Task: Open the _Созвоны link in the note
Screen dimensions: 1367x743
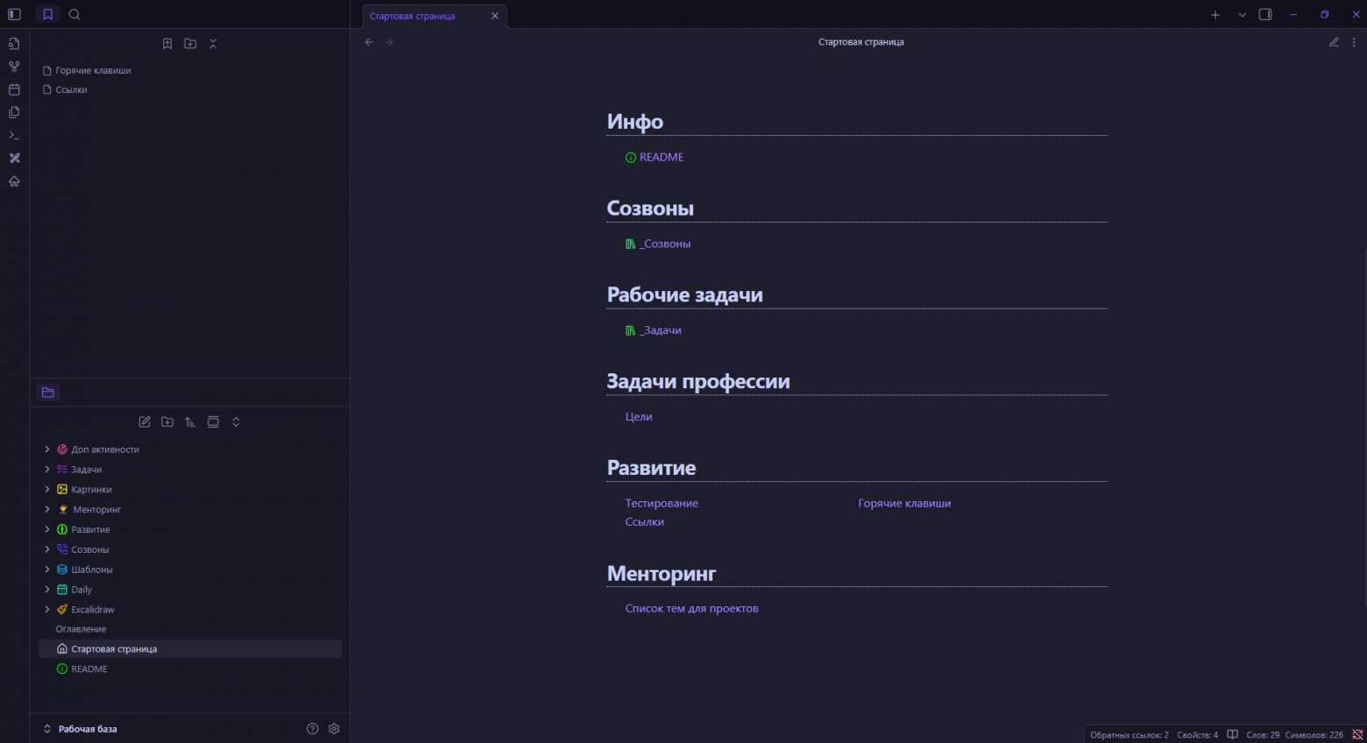Action: click(666, 244)
